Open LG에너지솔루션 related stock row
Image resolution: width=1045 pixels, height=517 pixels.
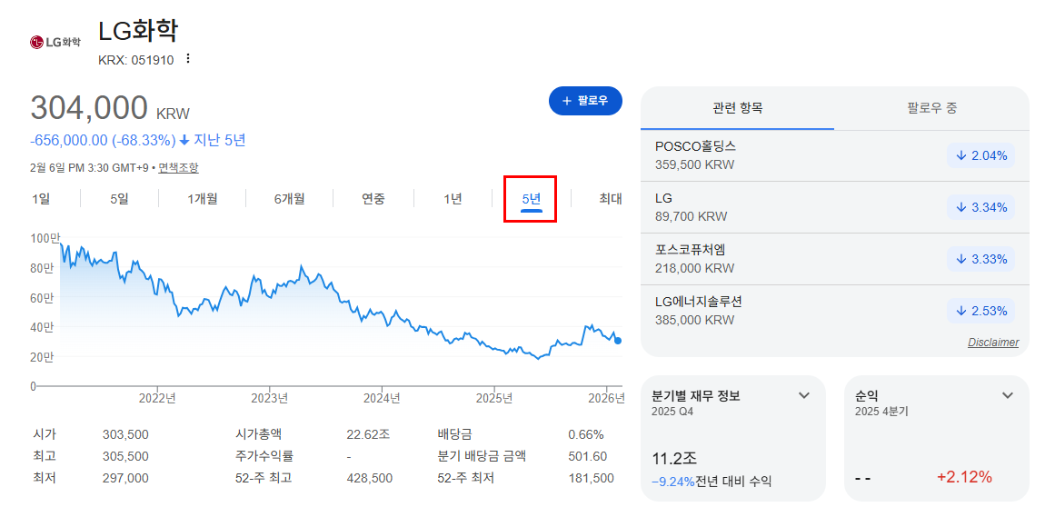835,311
